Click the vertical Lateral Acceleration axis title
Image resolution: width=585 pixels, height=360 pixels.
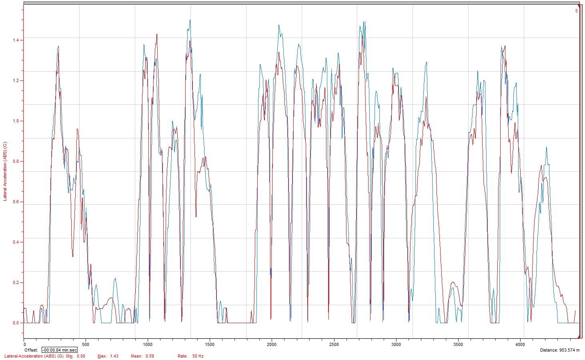coord(5,171)
